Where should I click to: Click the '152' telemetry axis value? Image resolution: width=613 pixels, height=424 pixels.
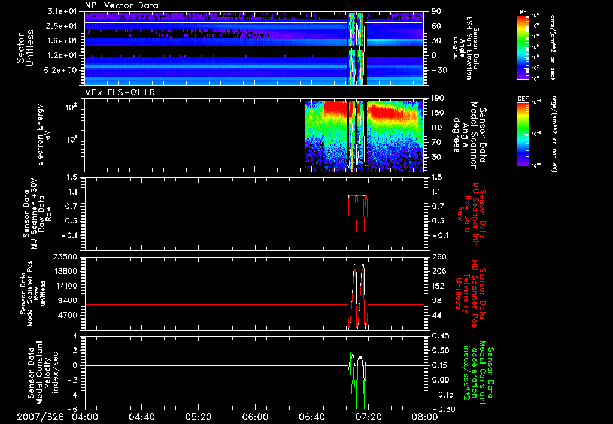438,286
